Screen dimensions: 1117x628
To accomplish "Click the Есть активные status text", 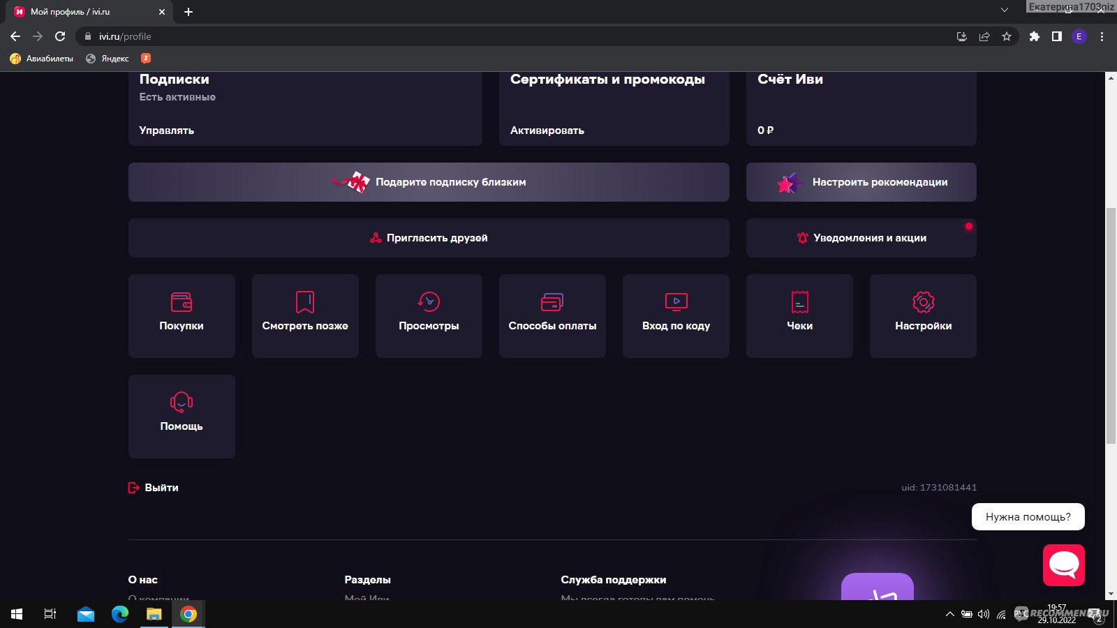I will (x=177, y=97).
